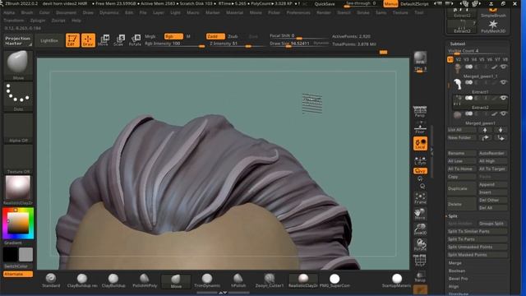Screen dimensions: 526x296
Task: Expand the Merge section
Action: pyautogui.click(x=454, y=263)
